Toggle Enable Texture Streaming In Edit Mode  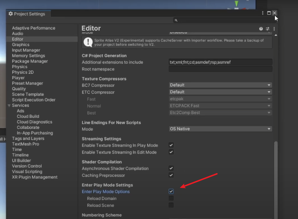[171, 152]
